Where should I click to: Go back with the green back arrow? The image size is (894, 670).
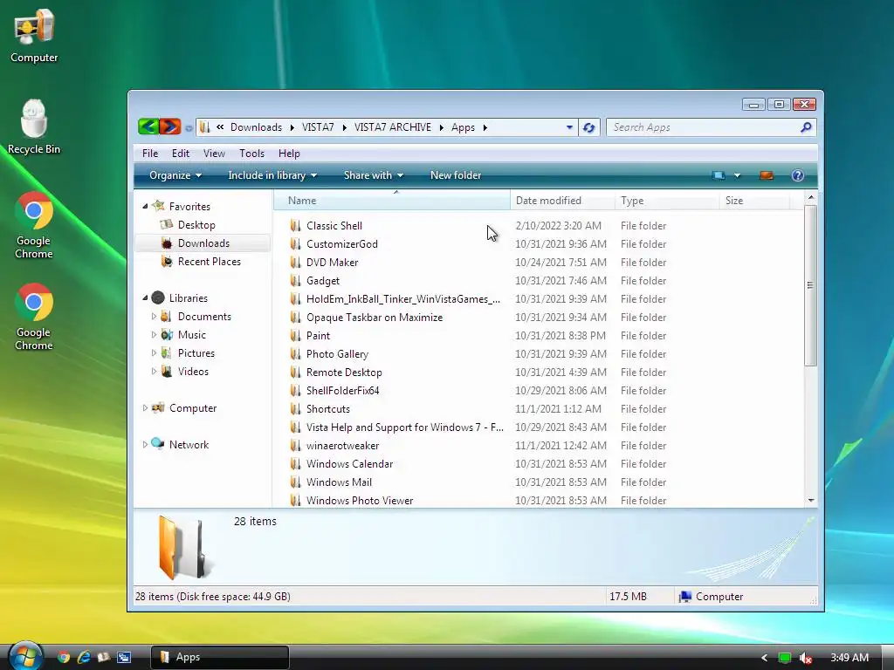point(148,126)
